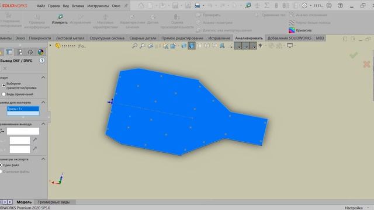Open PropertyManager tab icon in left panel

coord(9,52)
